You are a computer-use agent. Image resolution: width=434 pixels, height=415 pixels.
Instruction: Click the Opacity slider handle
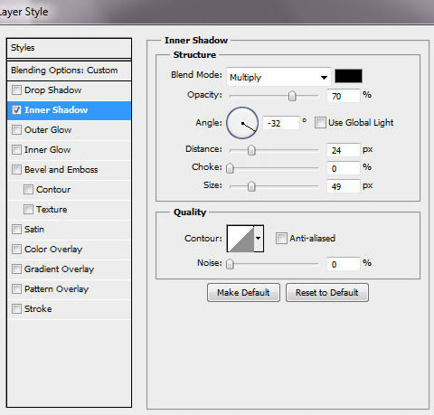tap(292, 97)
